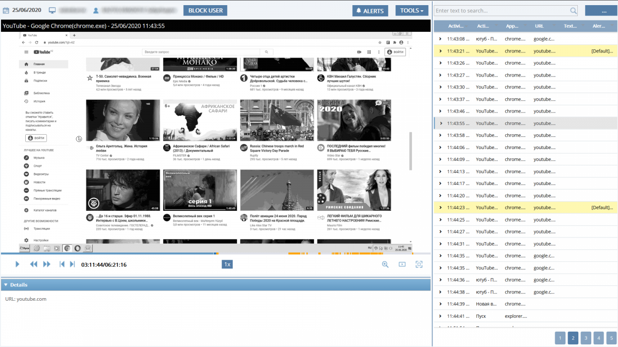The height and width of the screenshot is (347, 618).
Task: Jump to next record with skip-forward icon
Action: click(x=72, y=264)
